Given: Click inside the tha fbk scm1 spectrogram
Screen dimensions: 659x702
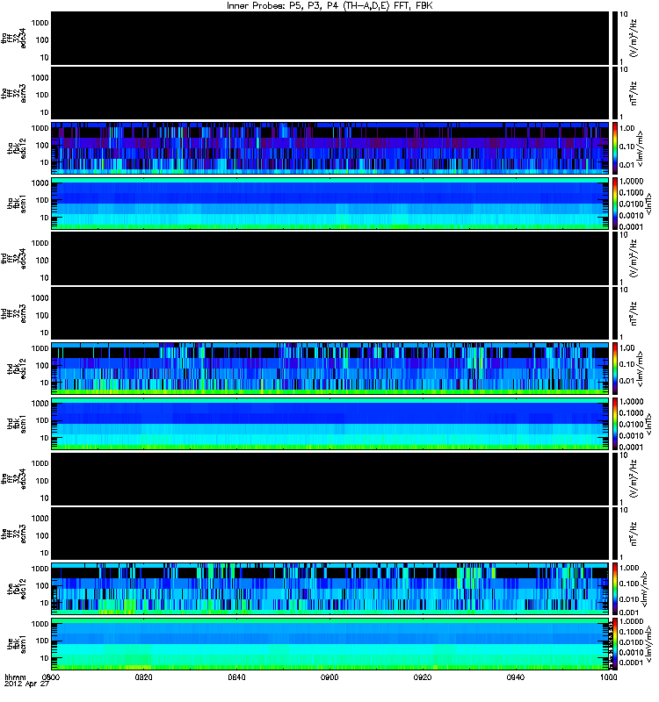Looking at the screenshot, I should (x=330, y=204).
